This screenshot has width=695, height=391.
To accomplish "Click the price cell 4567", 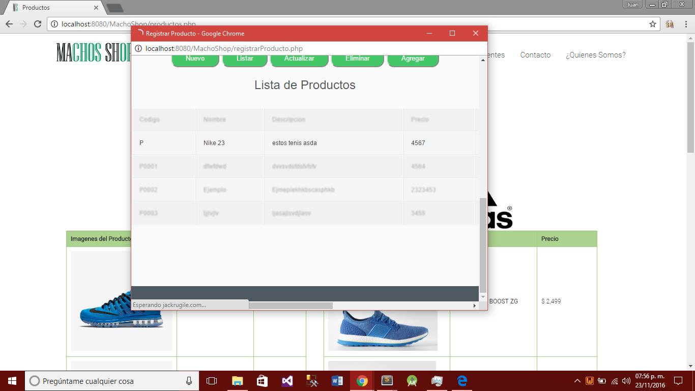I will (439, 143).
